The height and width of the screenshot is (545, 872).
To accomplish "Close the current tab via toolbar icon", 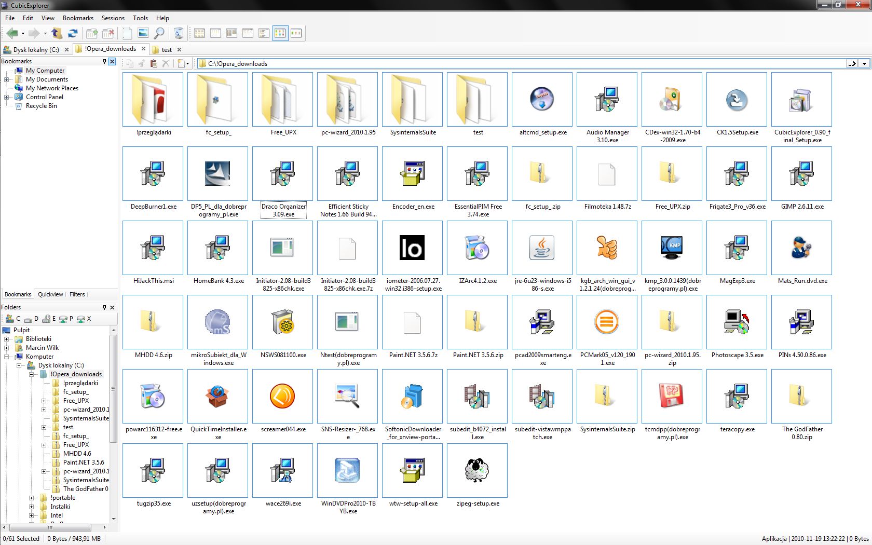I will point(108,33).
